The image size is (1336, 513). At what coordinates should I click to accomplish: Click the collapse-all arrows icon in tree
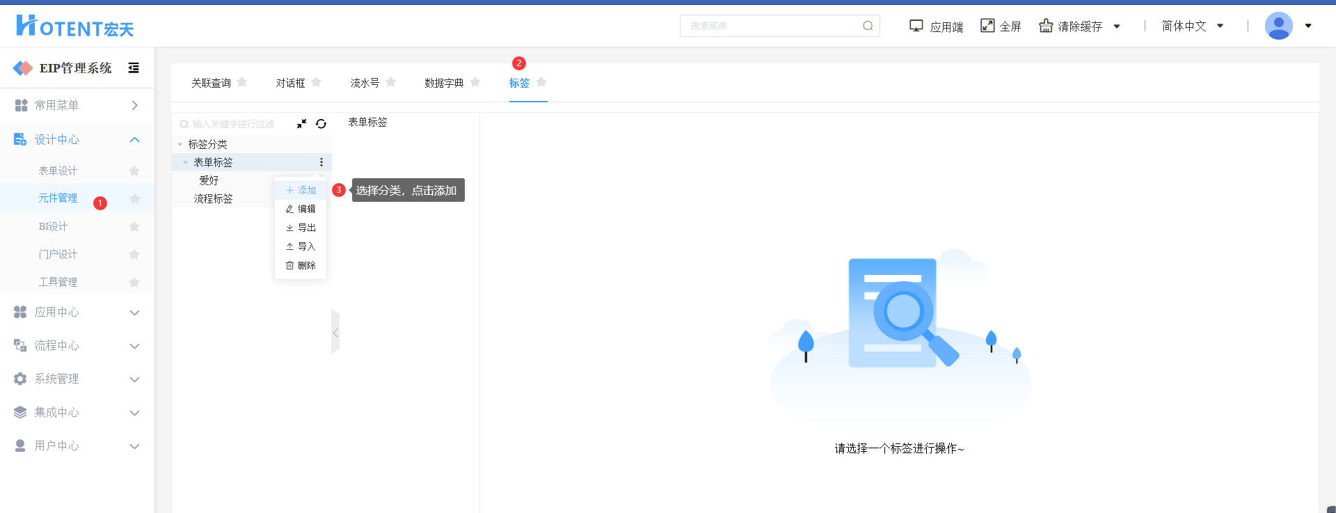301,124
